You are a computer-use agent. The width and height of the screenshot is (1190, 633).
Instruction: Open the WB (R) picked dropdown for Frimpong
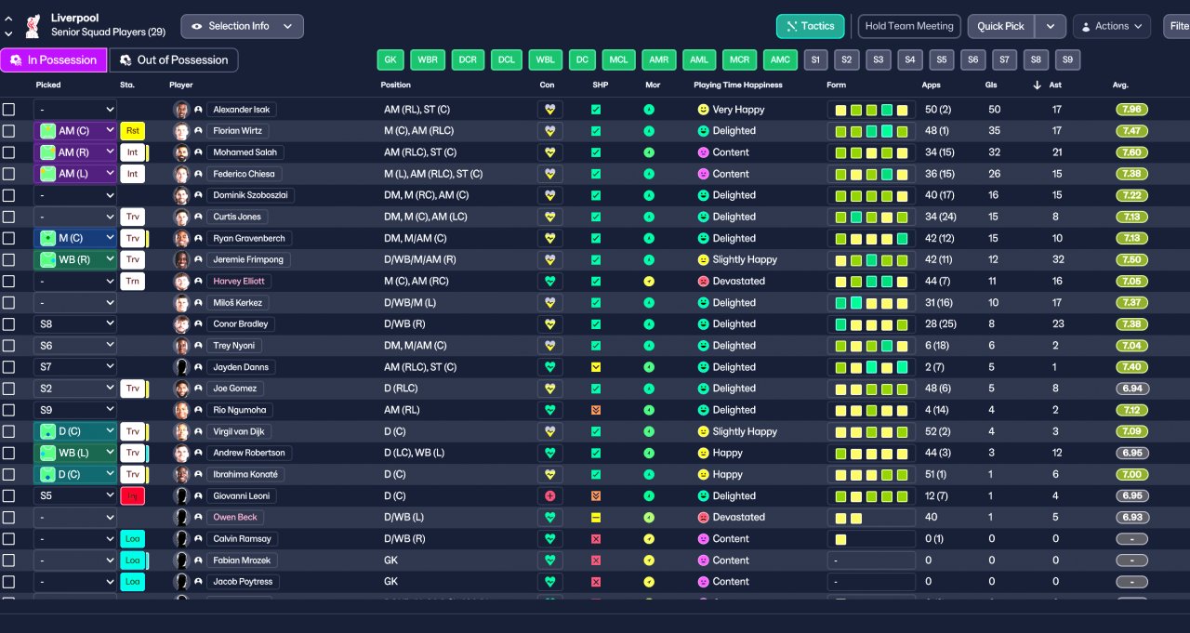(x=75, y=259)
